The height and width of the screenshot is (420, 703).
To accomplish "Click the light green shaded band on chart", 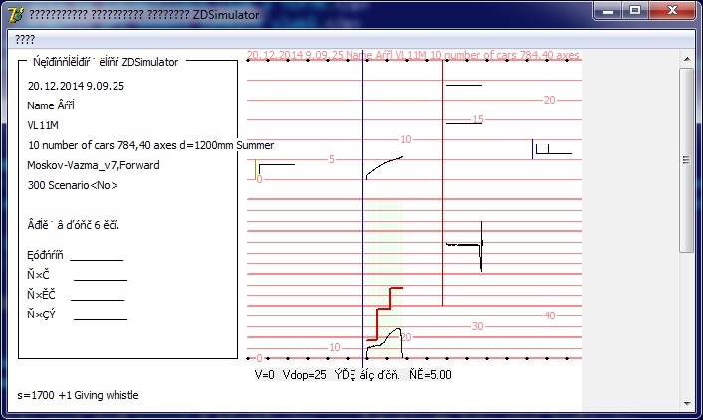I will pyautogui.click(x=389, y=249).
